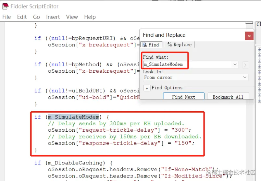Open the Insert menu
This screenshot has width=261, height=181.
coord(53,17)
